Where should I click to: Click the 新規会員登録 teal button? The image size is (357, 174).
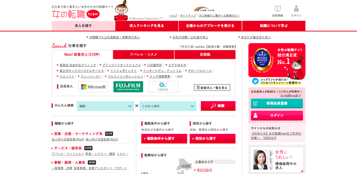(x=277, y=104)
